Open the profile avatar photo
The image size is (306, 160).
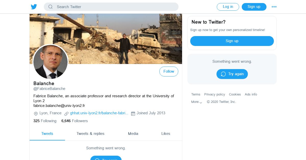(50, 62)
